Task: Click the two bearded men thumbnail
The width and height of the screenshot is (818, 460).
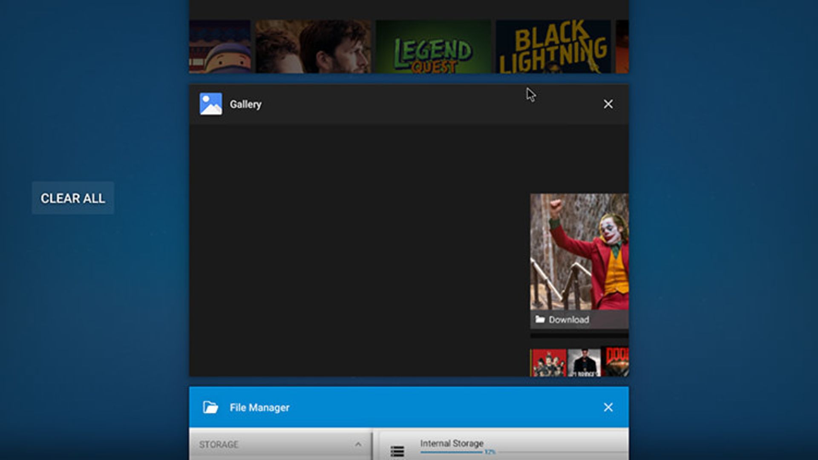Action: coord(313,47)
